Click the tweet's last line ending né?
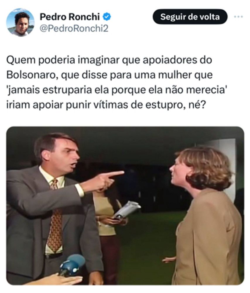Image resolution: width=250 pixels, height=293 pixels. (106, 105)
